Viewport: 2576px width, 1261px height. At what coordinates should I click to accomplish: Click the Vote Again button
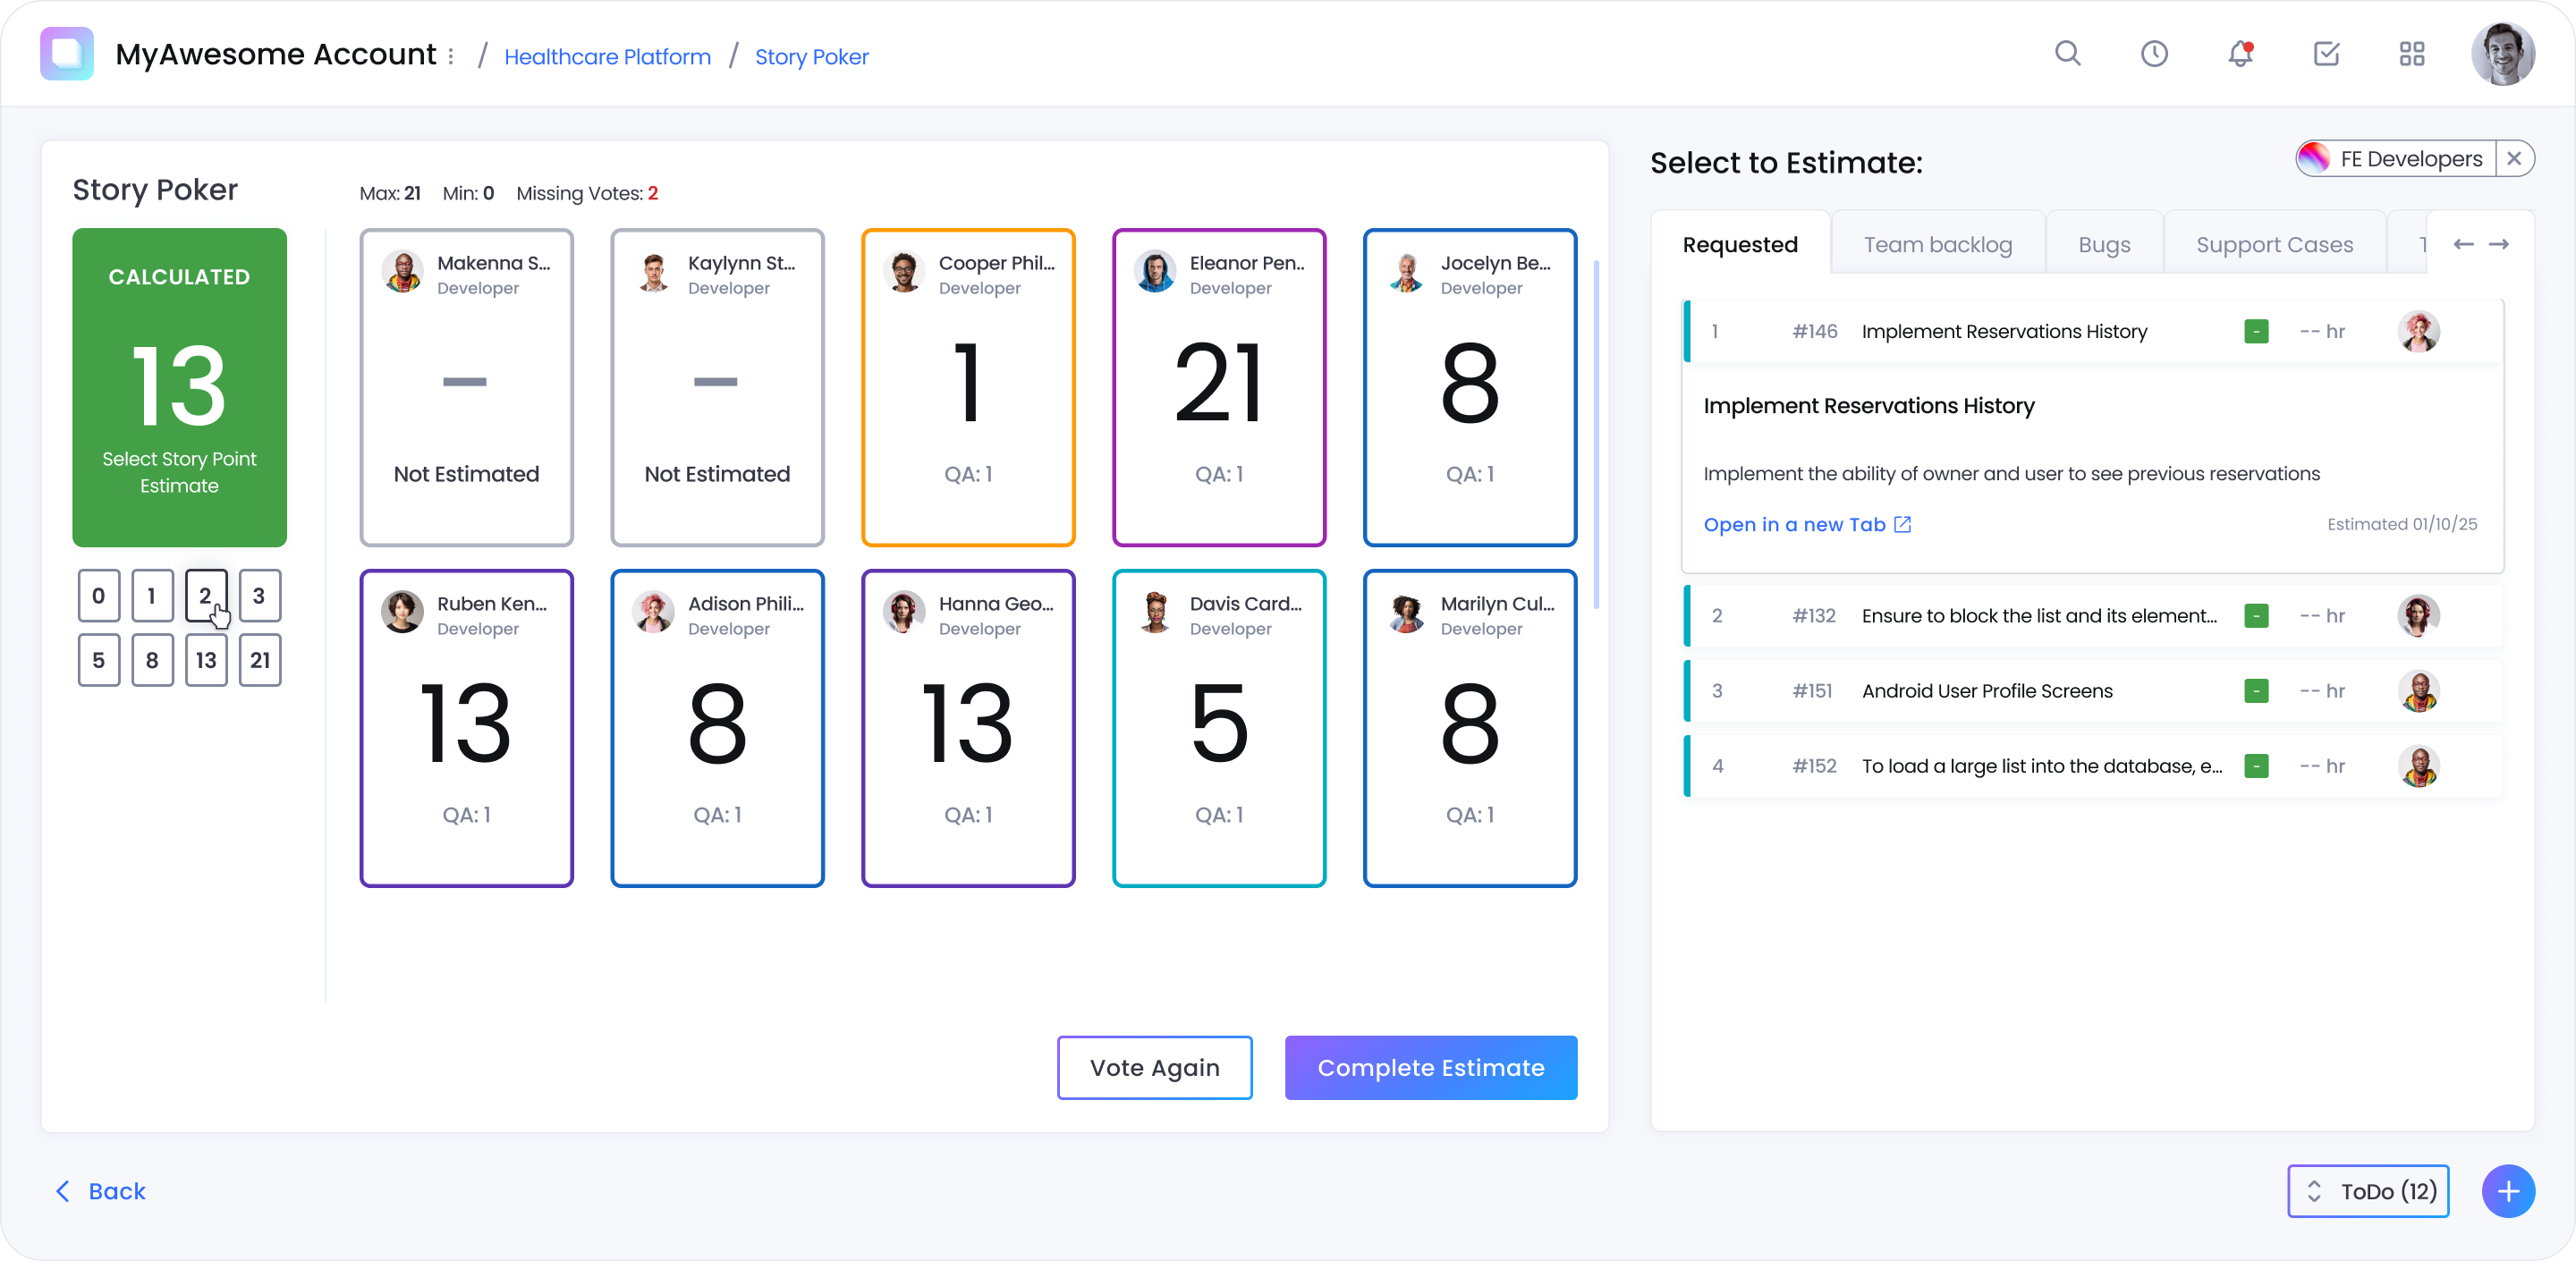[1154, 1068]
